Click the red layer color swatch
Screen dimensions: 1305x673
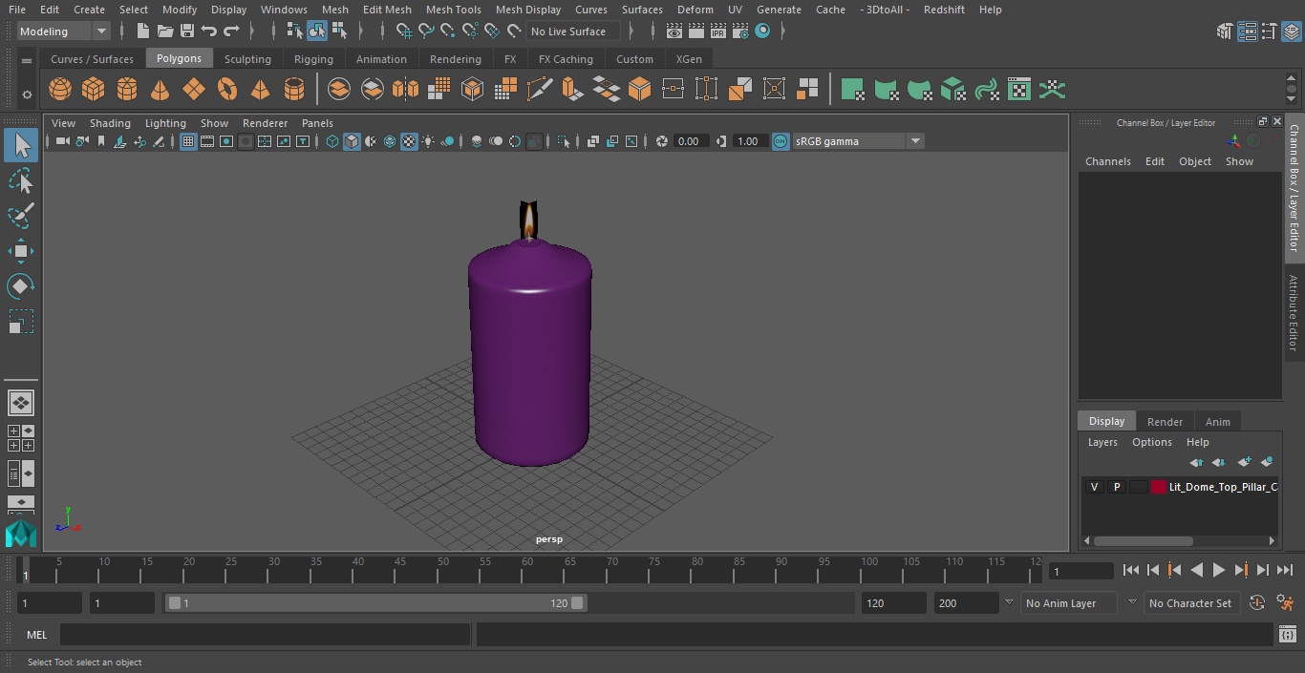pos(1158,487)
